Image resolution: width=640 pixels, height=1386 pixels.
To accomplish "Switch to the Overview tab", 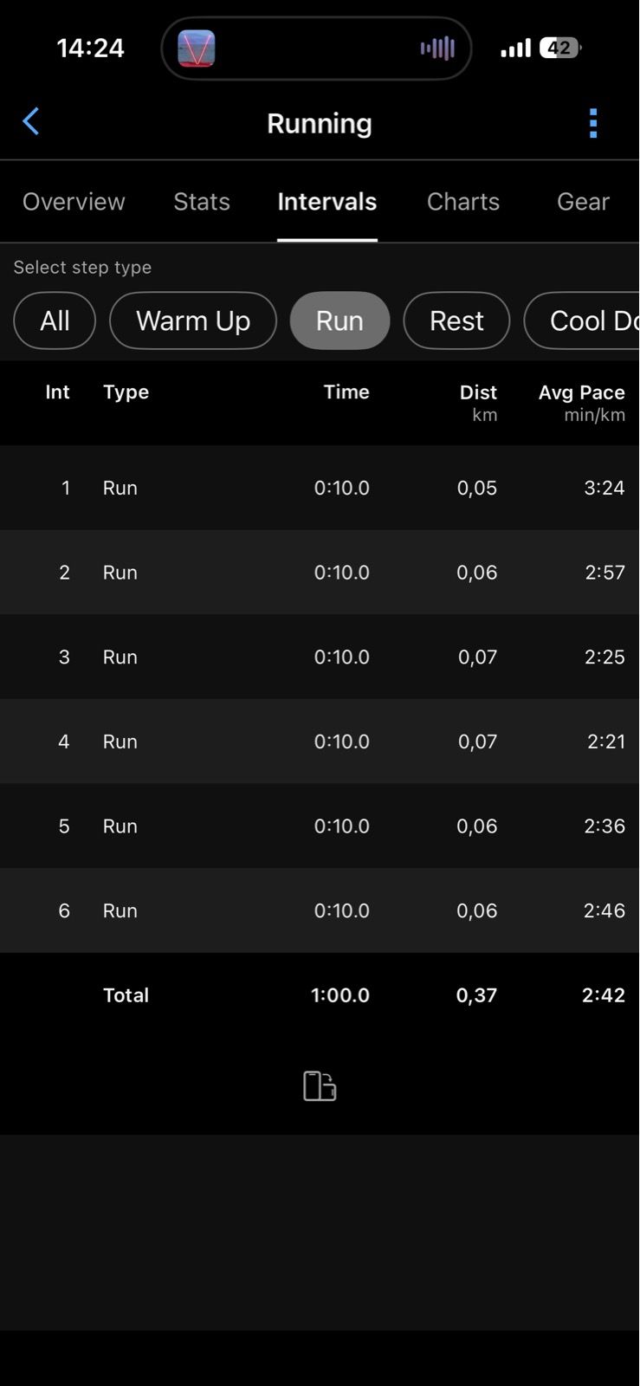I will (74, 202).
